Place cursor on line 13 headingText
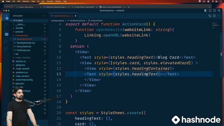 coord(145,74)
